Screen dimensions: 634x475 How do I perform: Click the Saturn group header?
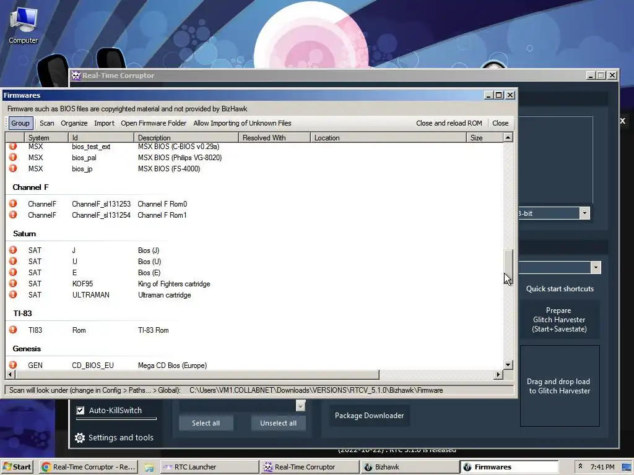tap(24, 233)
